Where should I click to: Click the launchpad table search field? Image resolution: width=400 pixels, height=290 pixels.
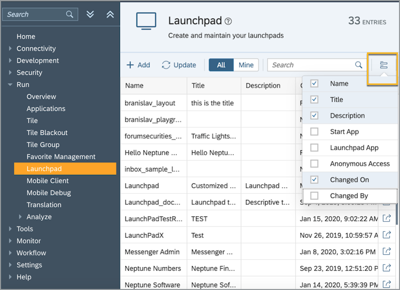click(310, 65)
